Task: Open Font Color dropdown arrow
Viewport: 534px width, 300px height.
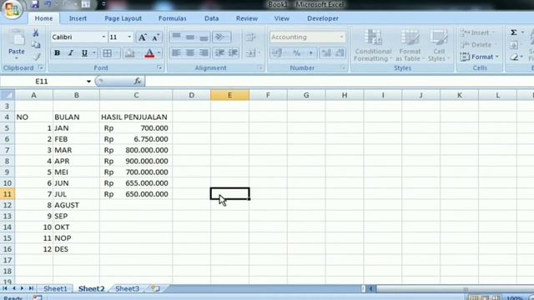Action: [159, 53]
